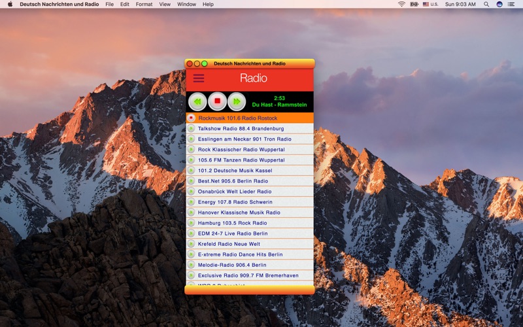Select the 105.6 FM Tanzen Radio Wuppertal station
The image size is (523, 327).
click(250, 160)
